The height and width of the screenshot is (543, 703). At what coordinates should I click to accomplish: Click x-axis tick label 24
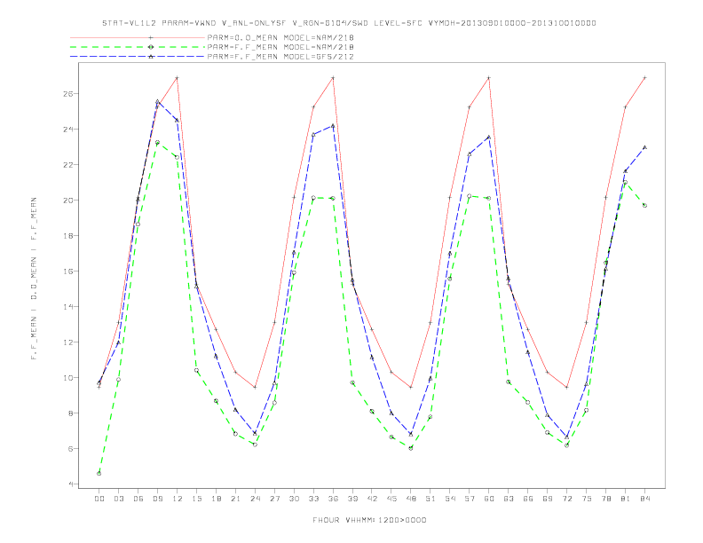(255, 499)
